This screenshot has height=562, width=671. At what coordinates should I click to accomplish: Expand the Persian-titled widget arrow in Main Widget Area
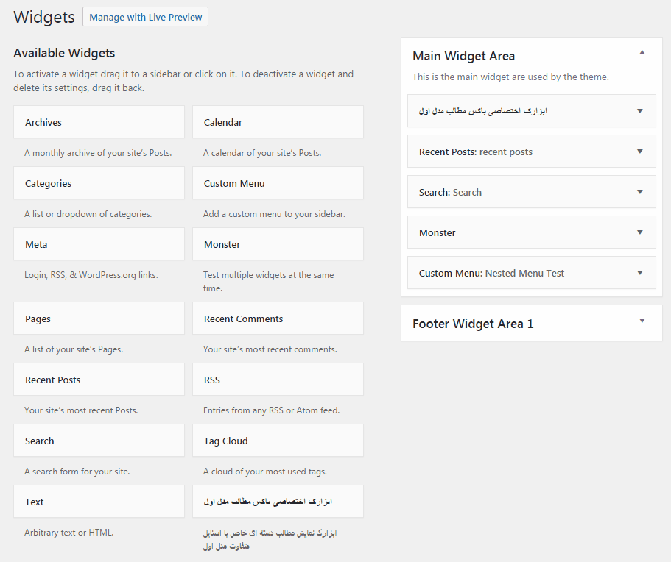640,110
